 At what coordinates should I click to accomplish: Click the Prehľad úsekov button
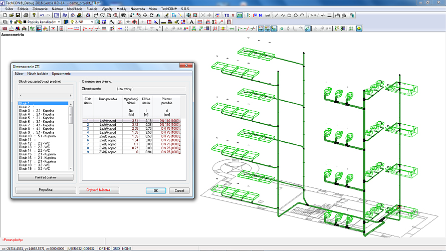tap(46, 177)
